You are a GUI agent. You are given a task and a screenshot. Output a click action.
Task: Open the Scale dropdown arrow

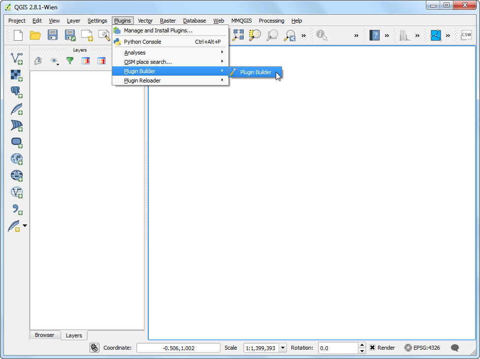pos(283,348)
